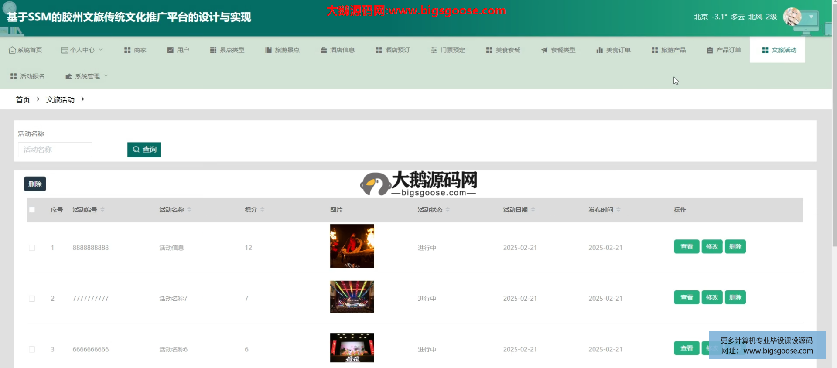The image size is (837, 368).
Task: Toggle the select-all checkbox in table header
Action: [32, 210]
